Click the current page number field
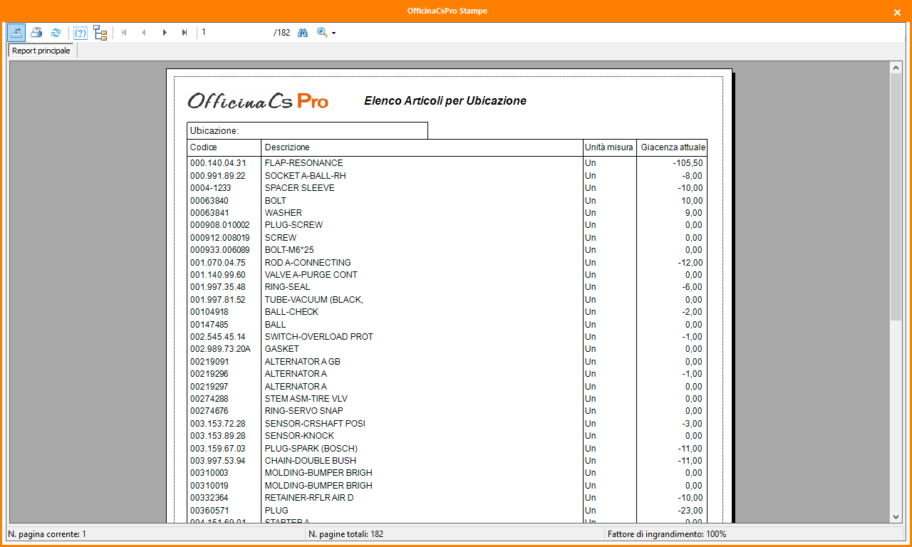This screenshot has width=912, height=547. coord(235,32)
